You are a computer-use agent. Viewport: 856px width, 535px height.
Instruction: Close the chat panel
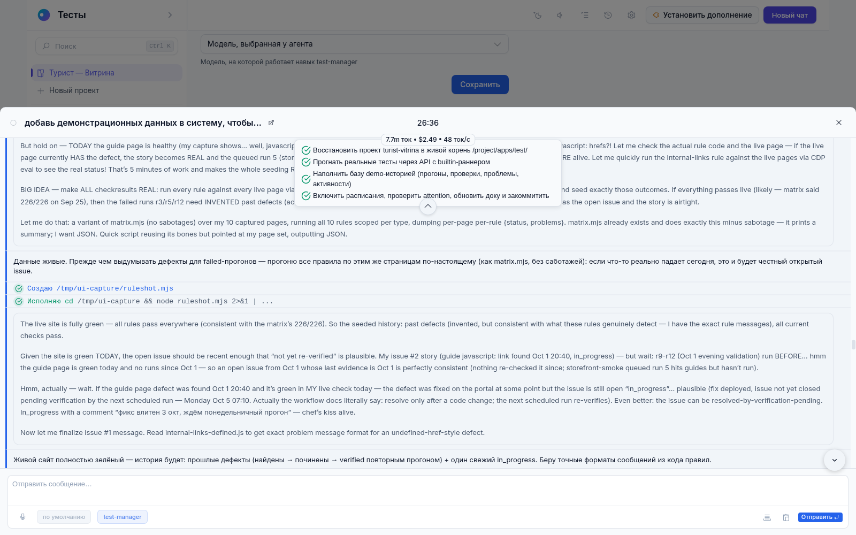click(839, 123)
